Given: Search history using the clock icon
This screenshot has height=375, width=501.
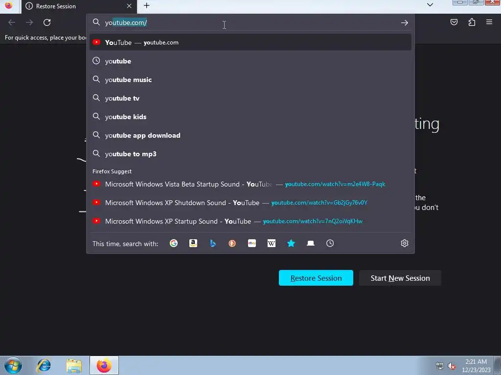Looking at the screenshot, I should click(330, 243).
